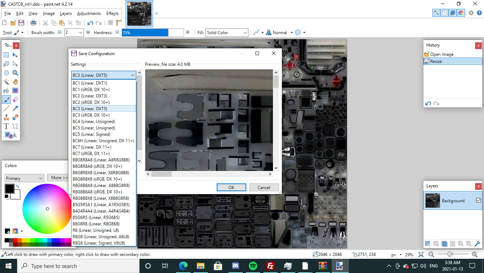This screenshot has width=484, height=273.
Task: Click the Save icon in toolbar
Action: tap(21, 23)
